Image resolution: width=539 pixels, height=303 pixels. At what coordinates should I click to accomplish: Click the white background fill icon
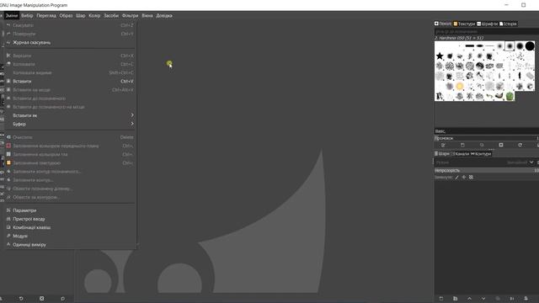click(x=8, y=154)
